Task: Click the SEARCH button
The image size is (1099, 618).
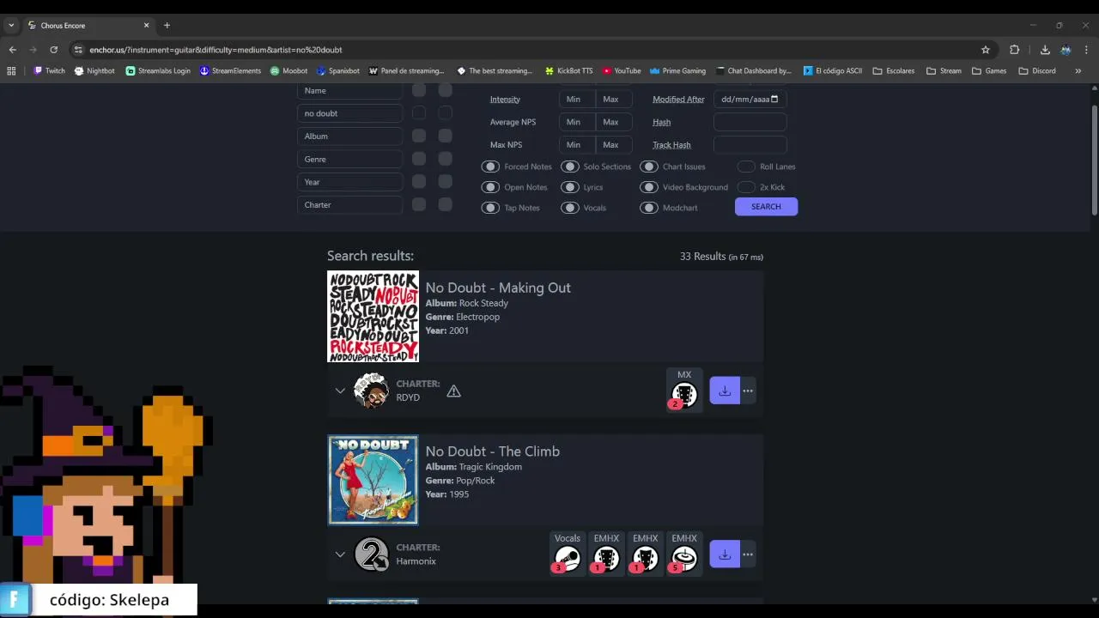Action: pos(766,206)
